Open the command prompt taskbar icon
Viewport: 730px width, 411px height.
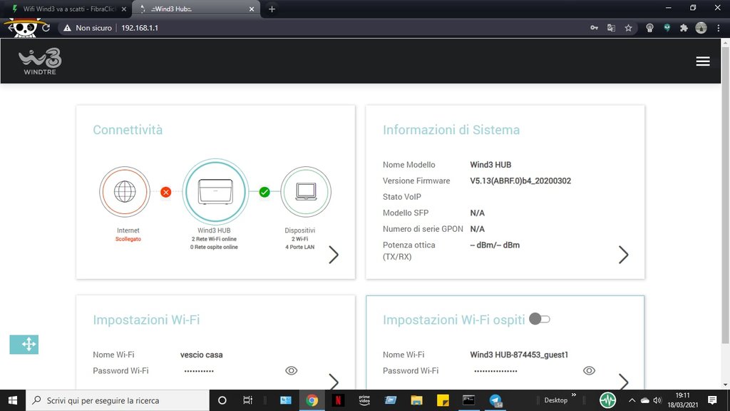point(469,400)
